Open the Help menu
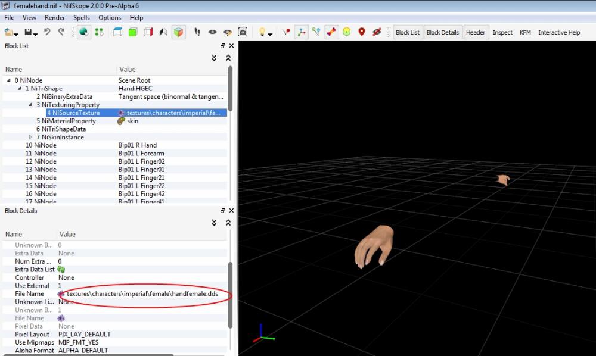The image size is (596, 356). coord(136,18)
